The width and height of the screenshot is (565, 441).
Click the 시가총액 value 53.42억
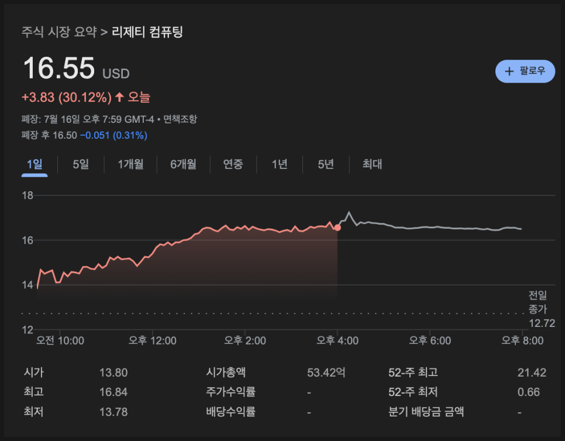pyautogui.click(x=326, y=373)
